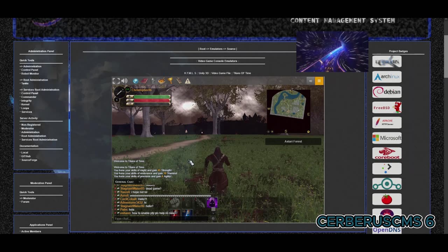Open Active Members in Applications Panel

31,231
